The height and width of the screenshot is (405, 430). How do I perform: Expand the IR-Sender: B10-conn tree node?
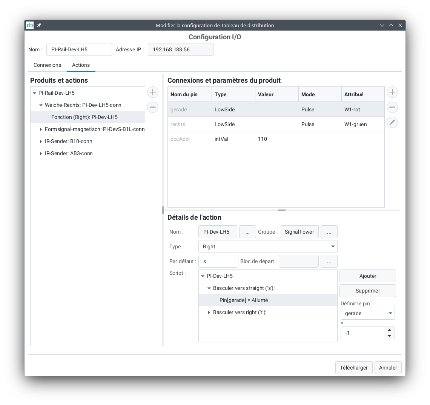coord(41,142)
